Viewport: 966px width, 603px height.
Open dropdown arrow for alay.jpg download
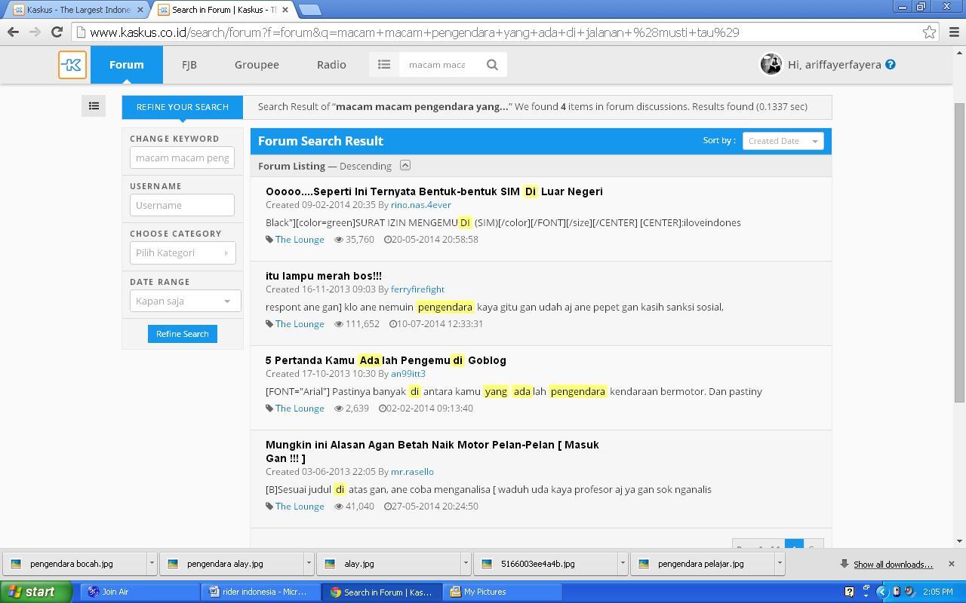point(466,563)
